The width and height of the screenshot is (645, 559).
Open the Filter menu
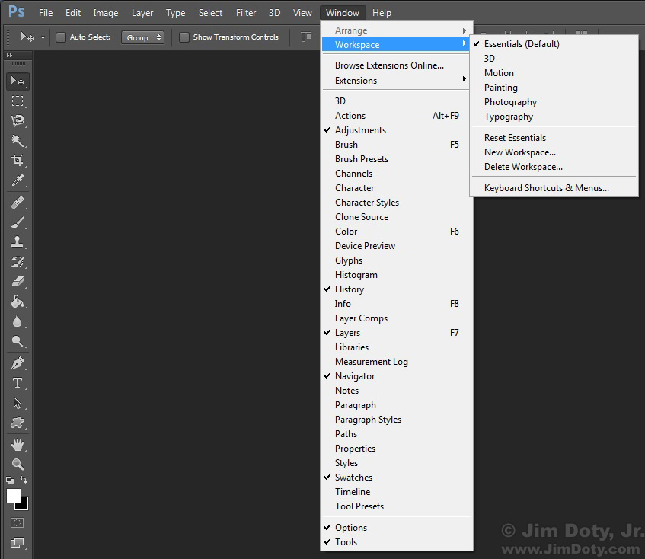pyautogui.click(x=246, y=13)
